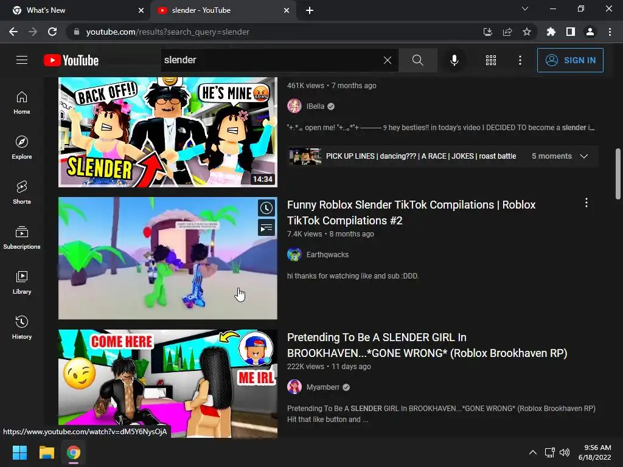Show hidden icons in the system tray
Image resolution: width=623 pixels, height=467 pixels.
(x=533, y=452)
